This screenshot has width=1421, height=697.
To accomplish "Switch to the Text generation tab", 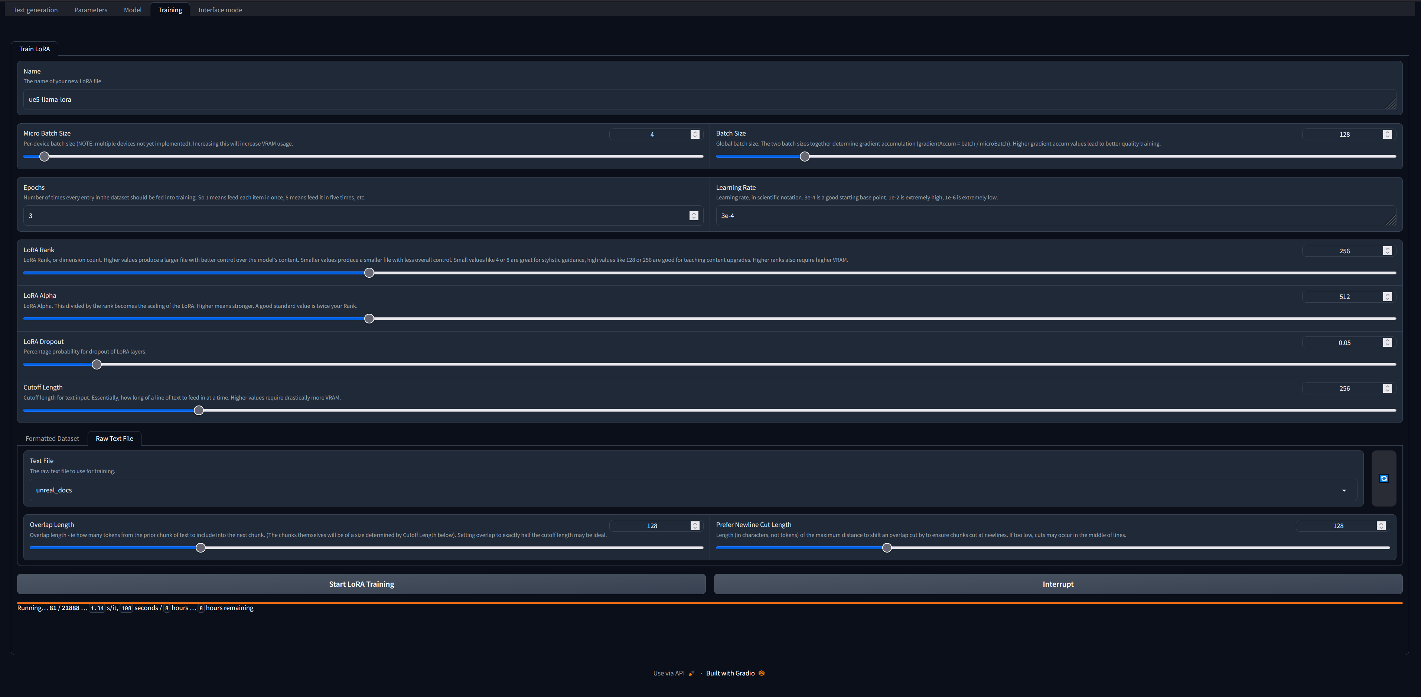I will [35, 10].
